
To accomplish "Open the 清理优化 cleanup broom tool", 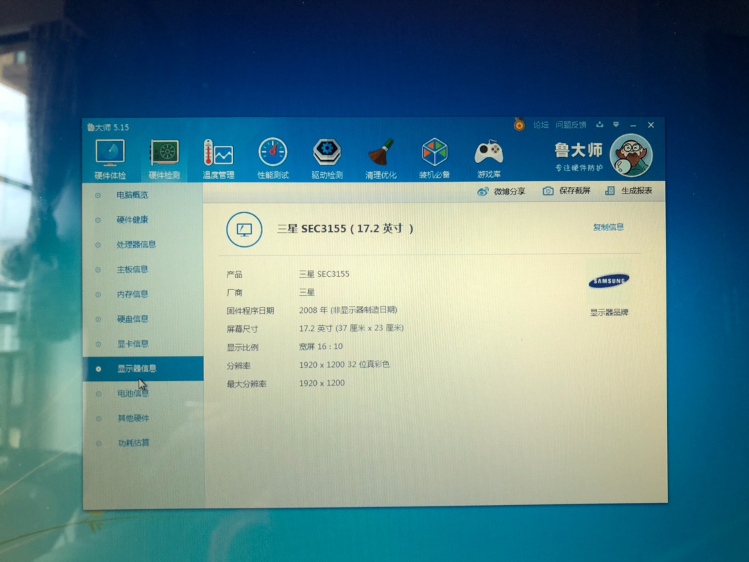I will pos(381,159).
